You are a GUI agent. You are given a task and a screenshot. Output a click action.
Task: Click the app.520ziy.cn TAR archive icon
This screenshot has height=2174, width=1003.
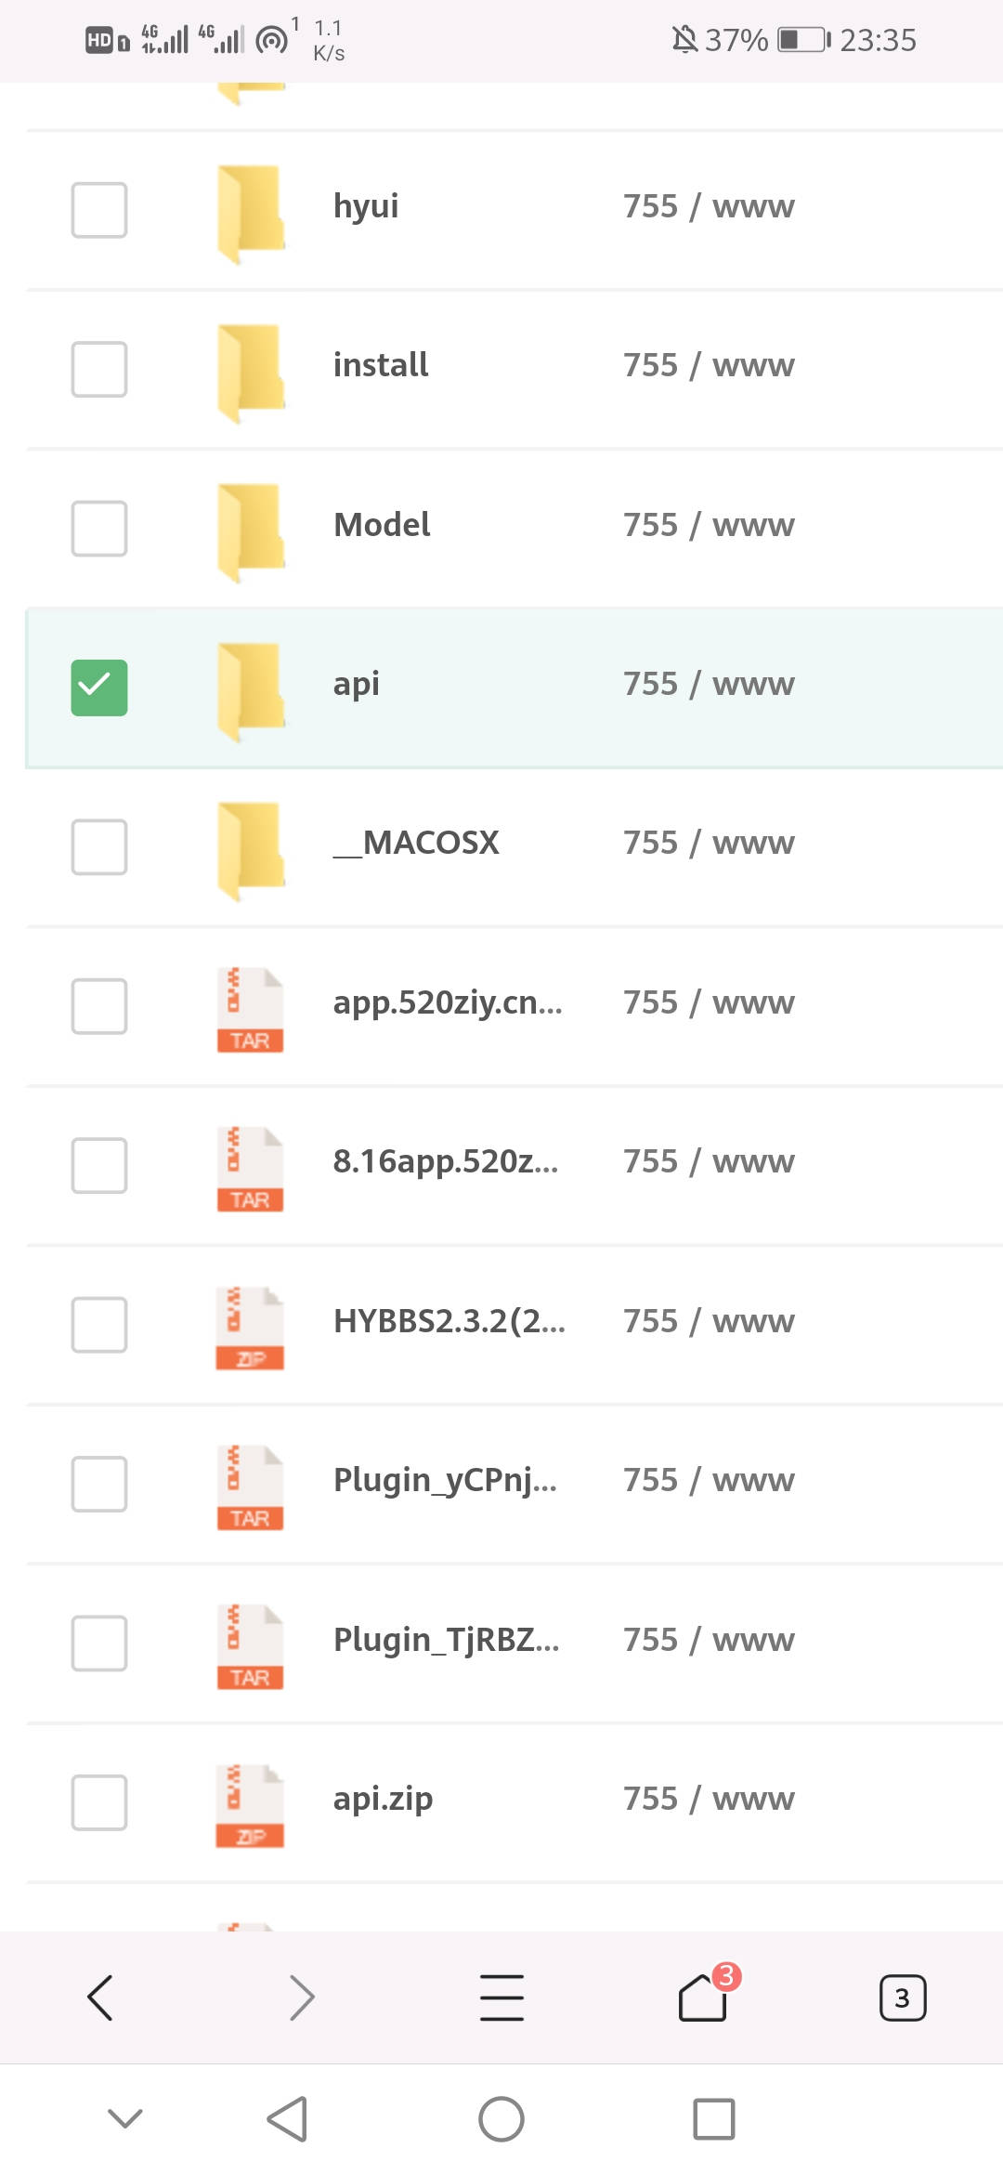[250, 1009]
